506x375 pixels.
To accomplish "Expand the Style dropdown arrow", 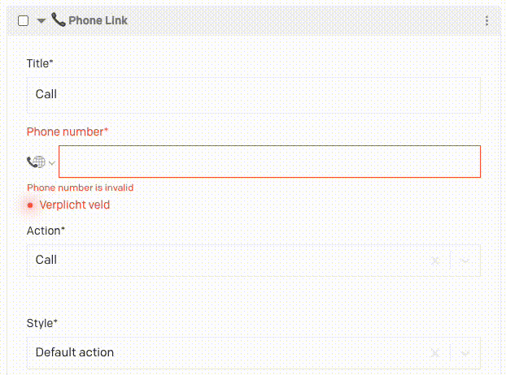I will [x=465, y=353].
